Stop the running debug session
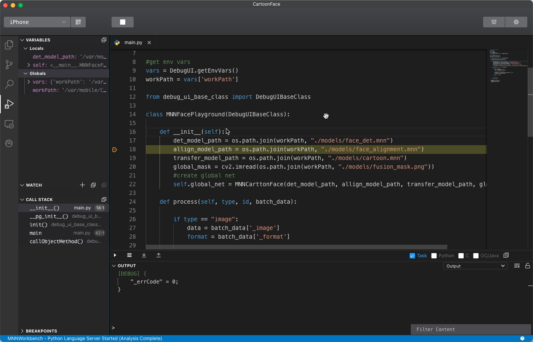 (x=123, y=22)
